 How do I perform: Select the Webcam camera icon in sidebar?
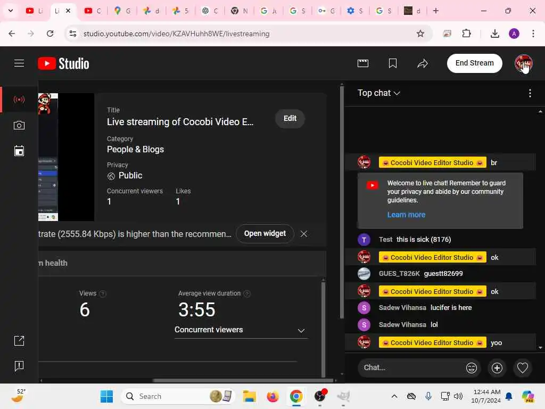(x=19, y=125)
